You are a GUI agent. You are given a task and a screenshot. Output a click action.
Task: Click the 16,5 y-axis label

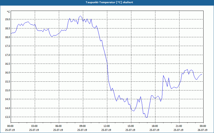(x=8, y=64)
